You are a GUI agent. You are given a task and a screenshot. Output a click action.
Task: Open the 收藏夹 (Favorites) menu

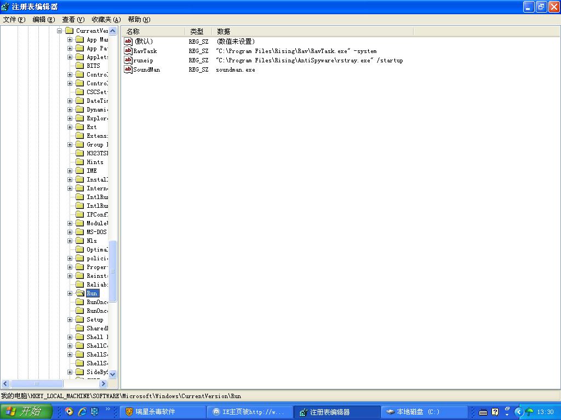[x=106, y=20]
